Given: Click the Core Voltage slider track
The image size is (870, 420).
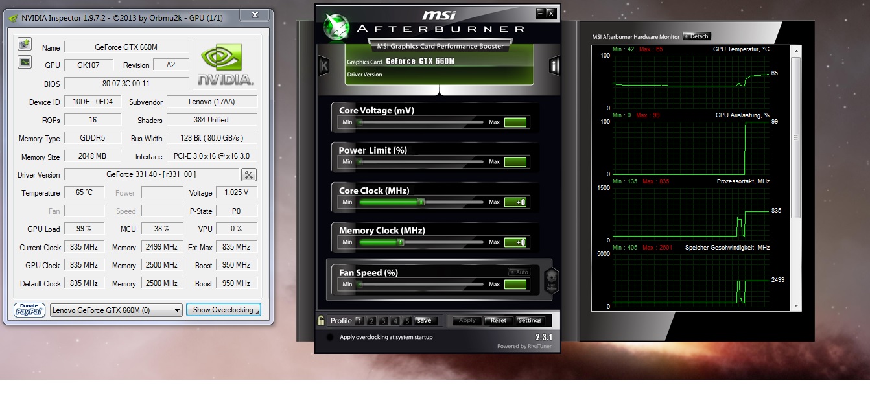Looking at the screenshot, I should [421, 122].
